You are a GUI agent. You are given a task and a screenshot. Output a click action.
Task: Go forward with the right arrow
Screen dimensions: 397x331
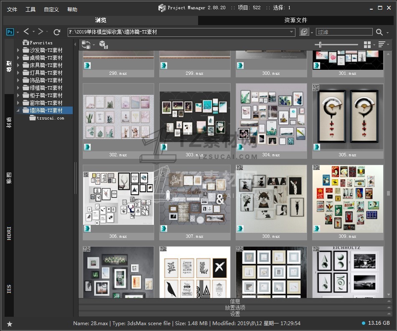pos(41,32)
